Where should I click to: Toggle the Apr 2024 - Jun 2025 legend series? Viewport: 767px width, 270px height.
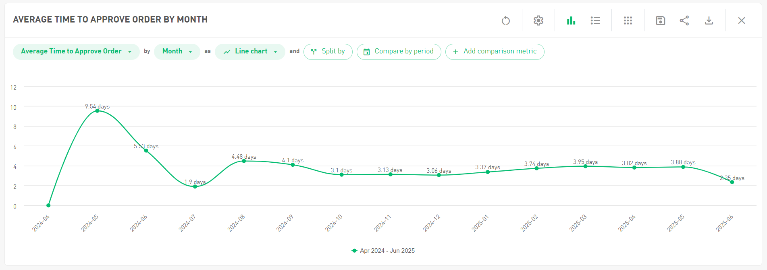[383, 251]
